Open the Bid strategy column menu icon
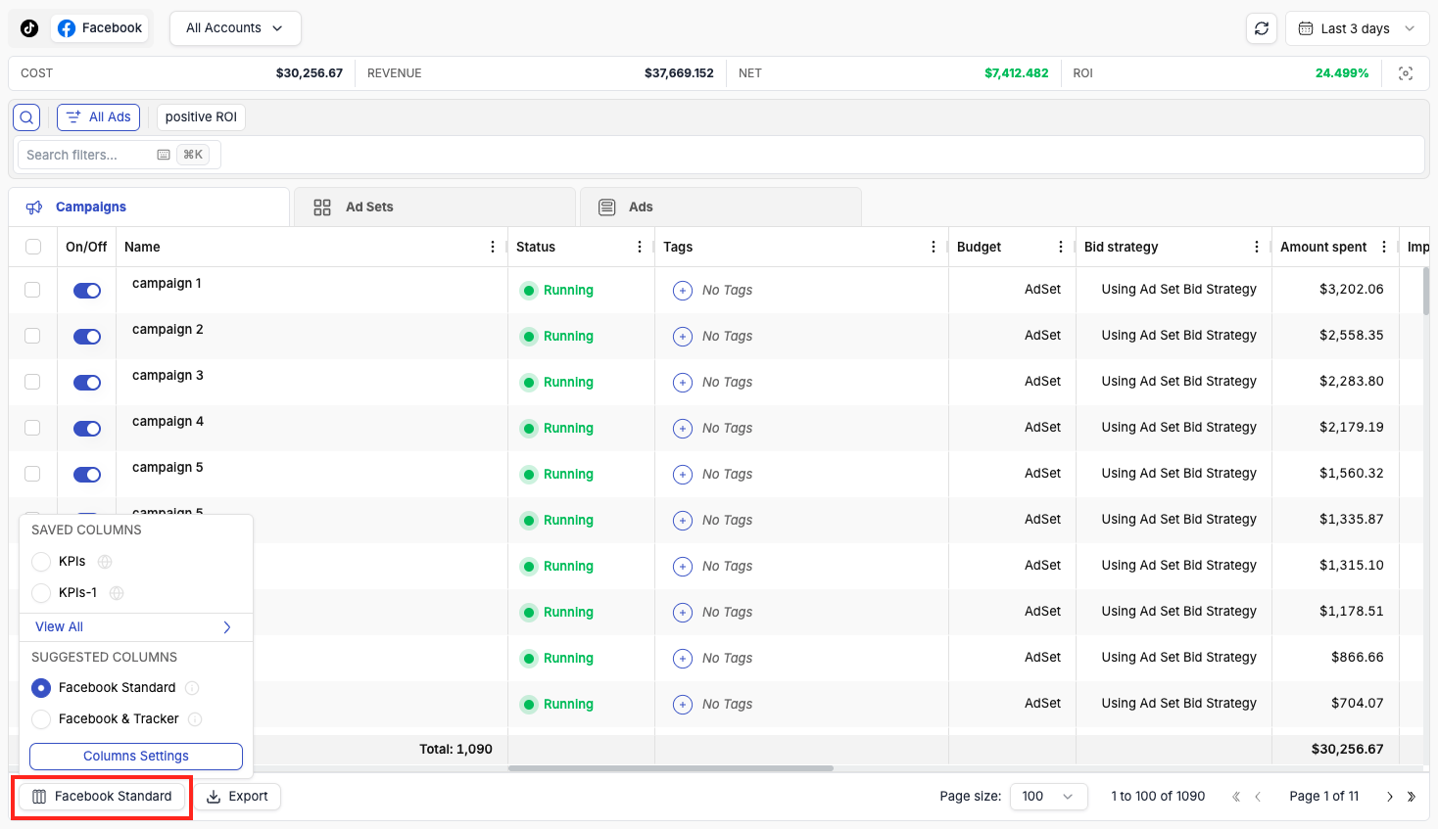 click(1257, 247)
